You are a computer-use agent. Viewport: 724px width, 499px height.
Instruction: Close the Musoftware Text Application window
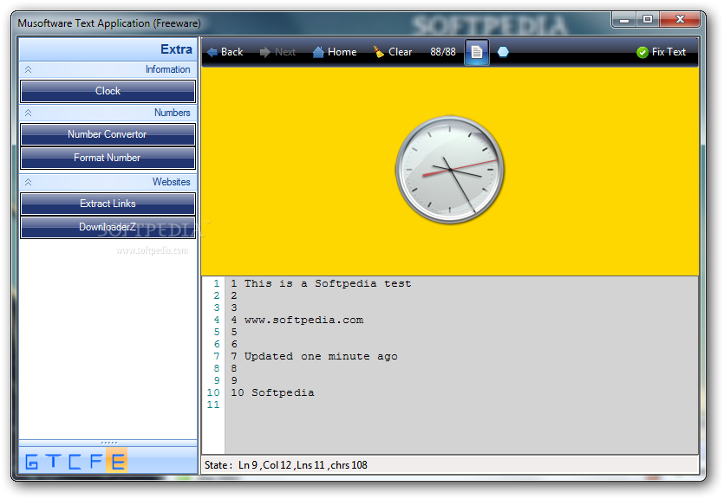click(x=680, y=19)
